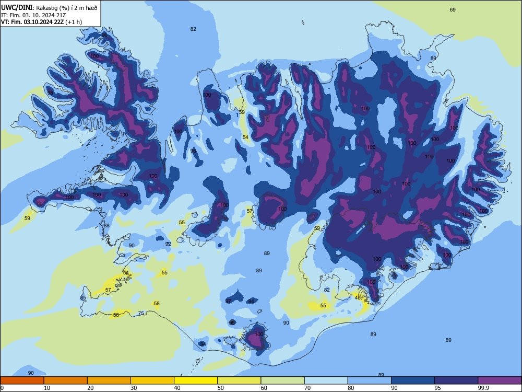Screen dimensions: 522x392
Task: Choose the 95–99.9 indigo legend swatch
Action: [x=456, y=381]
